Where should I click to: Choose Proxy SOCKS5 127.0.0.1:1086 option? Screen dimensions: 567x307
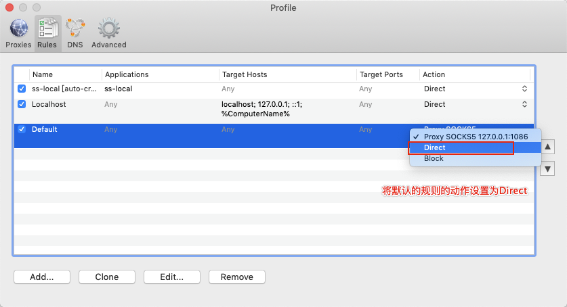click(x=475, y=137)
